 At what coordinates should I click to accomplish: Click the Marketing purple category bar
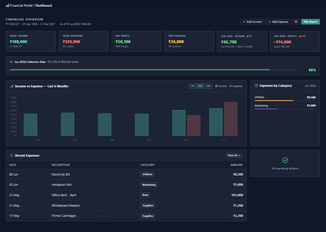click(266, 109)
